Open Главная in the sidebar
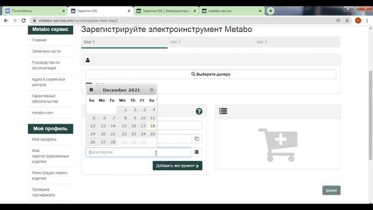Viewport: 373px width, 210px height. pyautogui.click(x=39, y=40)
